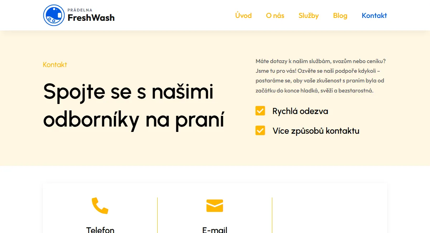Click the checkmark icon beside Rychlá odezva
Viewport: 430px width, 233px height.
(x=260, y=111)
